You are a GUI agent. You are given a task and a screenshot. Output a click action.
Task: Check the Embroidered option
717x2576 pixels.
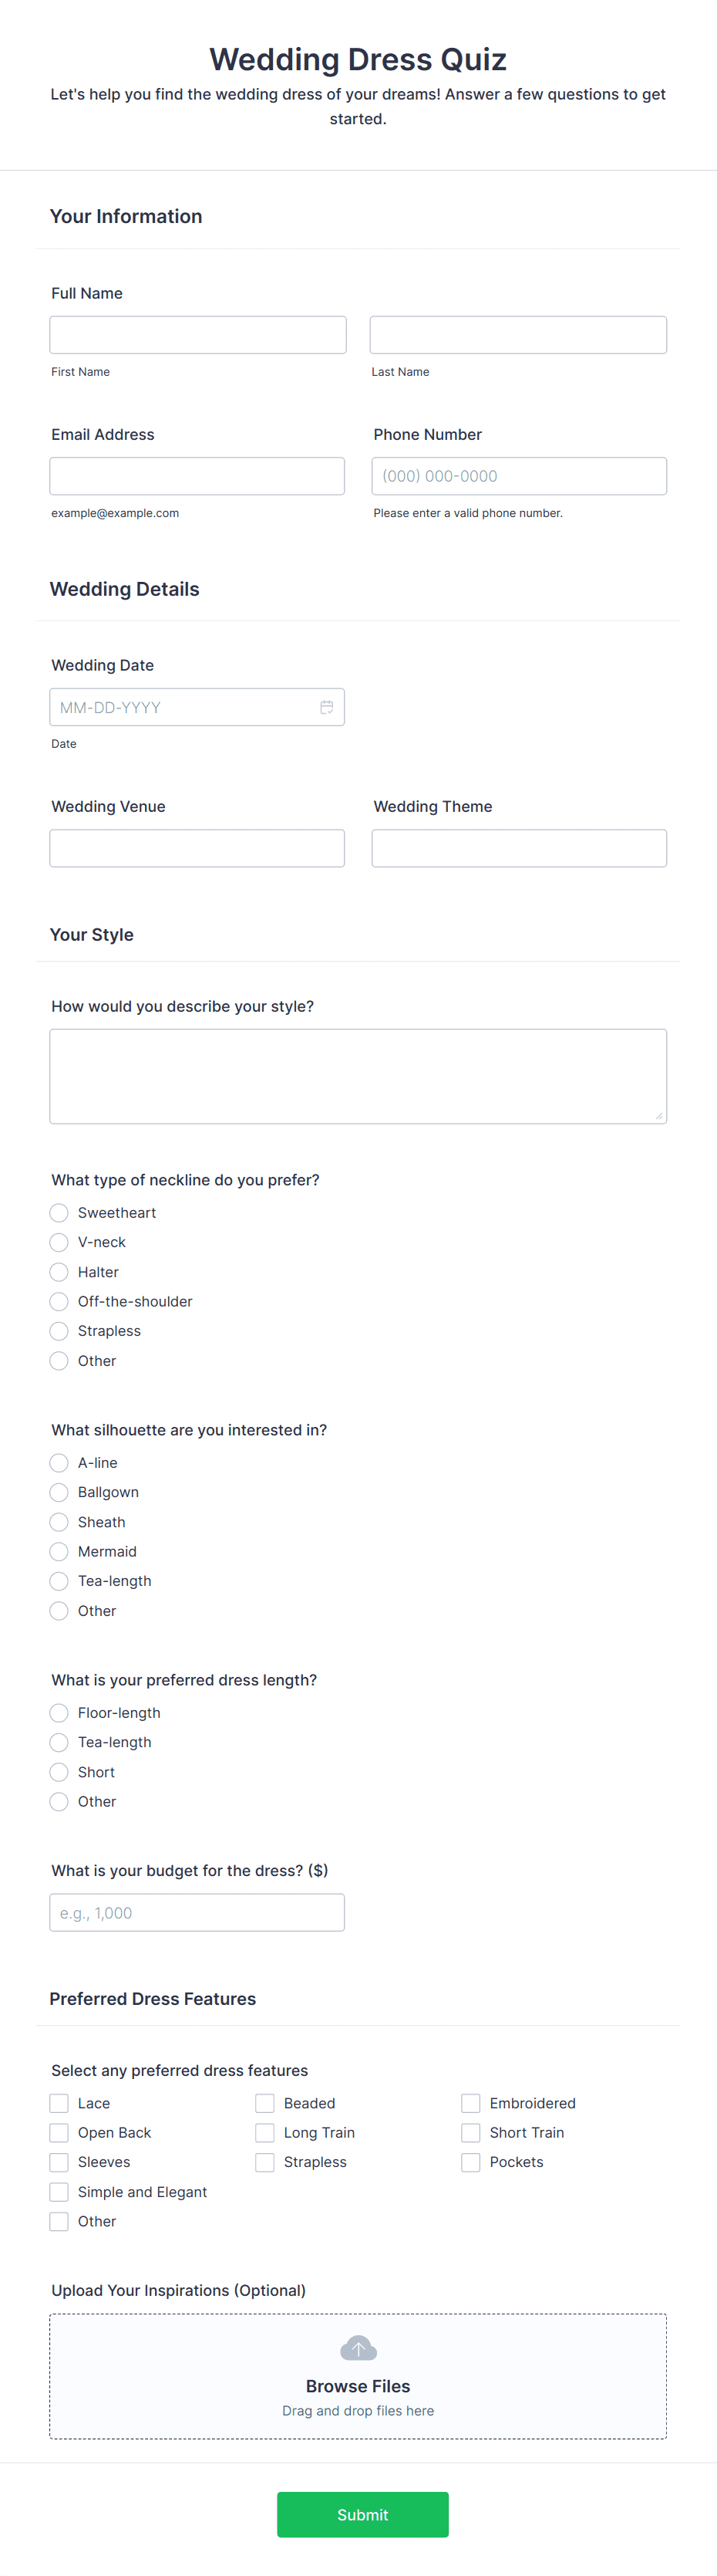point(470,2103)
